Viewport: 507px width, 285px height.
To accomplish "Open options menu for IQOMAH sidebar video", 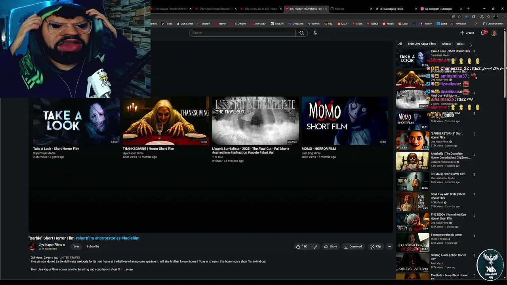I will (474, 174).
